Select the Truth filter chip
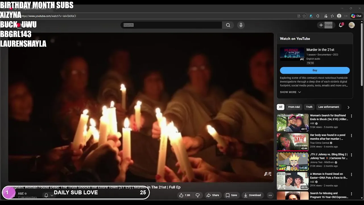Image resolution: width=364 pixels, height=205 pixels. tap(309, 107)
